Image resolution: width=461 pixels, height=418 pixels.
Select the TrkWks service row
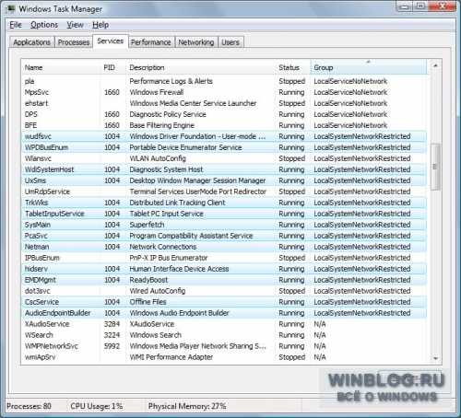224,203
